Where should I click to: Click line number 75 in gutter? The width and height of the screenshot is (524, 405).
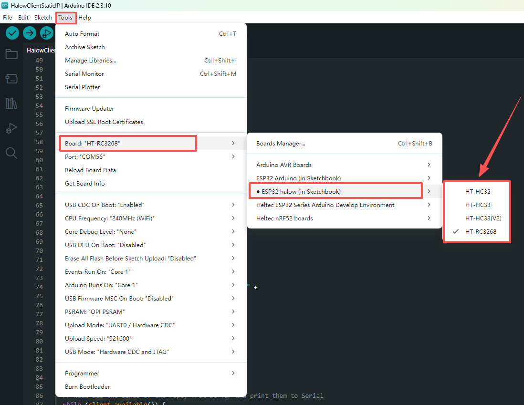(x=39, y=296)
